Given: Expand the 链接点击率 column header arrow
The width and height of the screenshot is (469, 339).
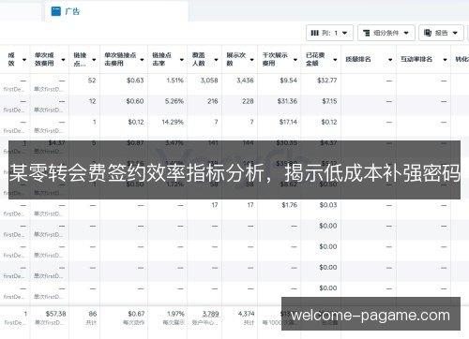Looking at the screenshot, I should 182,59.
